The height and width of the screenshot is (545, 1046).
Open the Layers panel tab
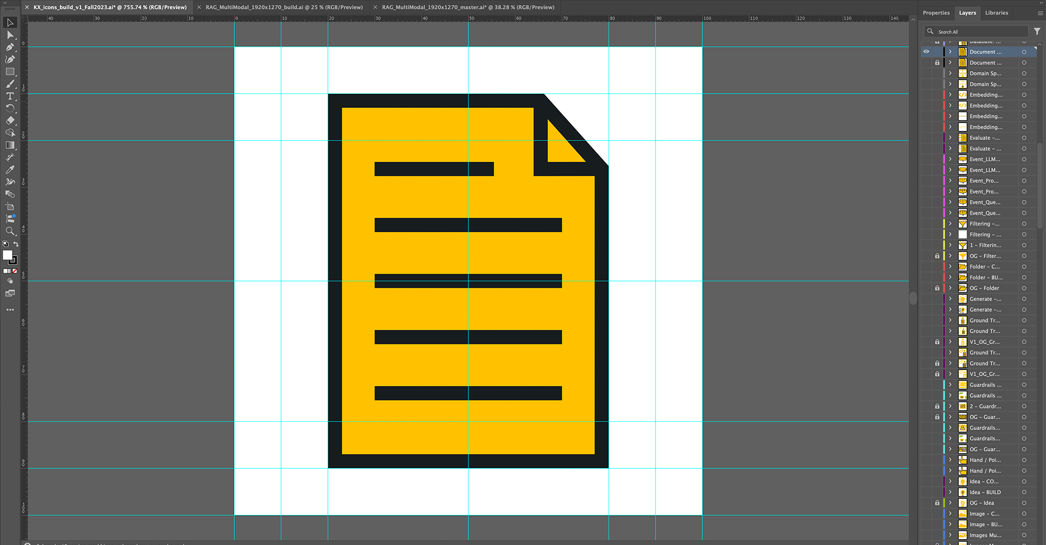point(968,13)
